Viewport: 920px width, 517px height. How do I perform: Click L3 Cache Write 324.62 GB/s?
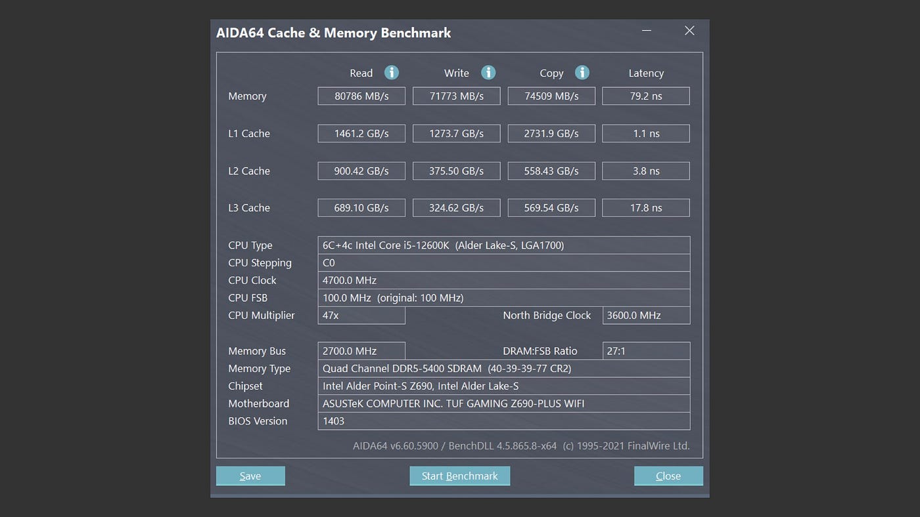(x=457, y=207)
